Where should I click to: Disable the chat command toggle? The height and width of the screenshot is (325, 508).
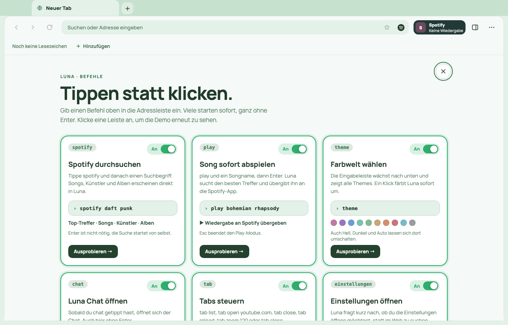tap(168, 286)
